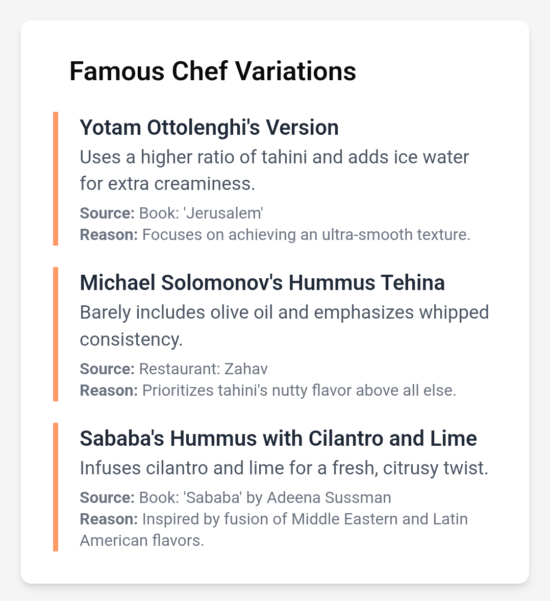Screen dimensions: 550x601
Task: Click the whipped consistency description text
Action: [284, 326]
